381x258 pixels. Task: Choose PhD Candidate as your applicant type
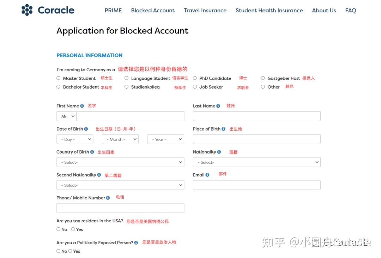(x=195, y=78)
